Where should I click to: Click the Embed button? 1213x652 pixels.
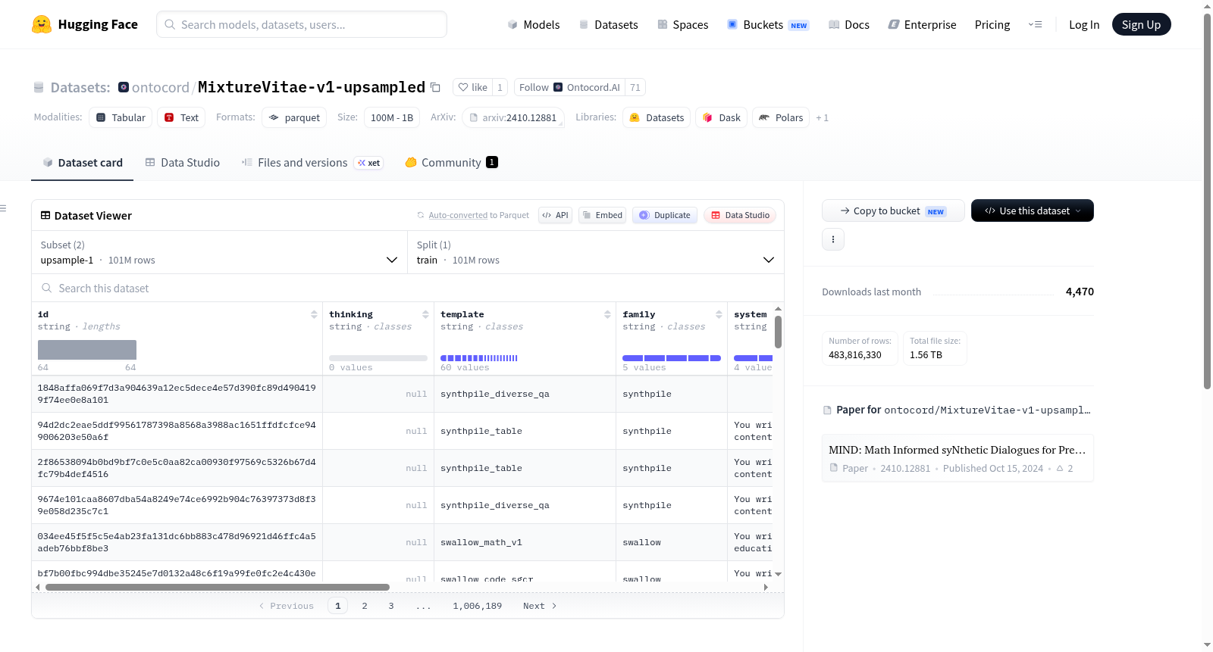click(603, 215)
